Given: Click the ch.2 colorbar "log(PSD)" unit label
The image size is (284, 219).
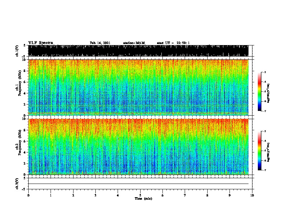Looking at the screenshot, I should tap(269, 152).
